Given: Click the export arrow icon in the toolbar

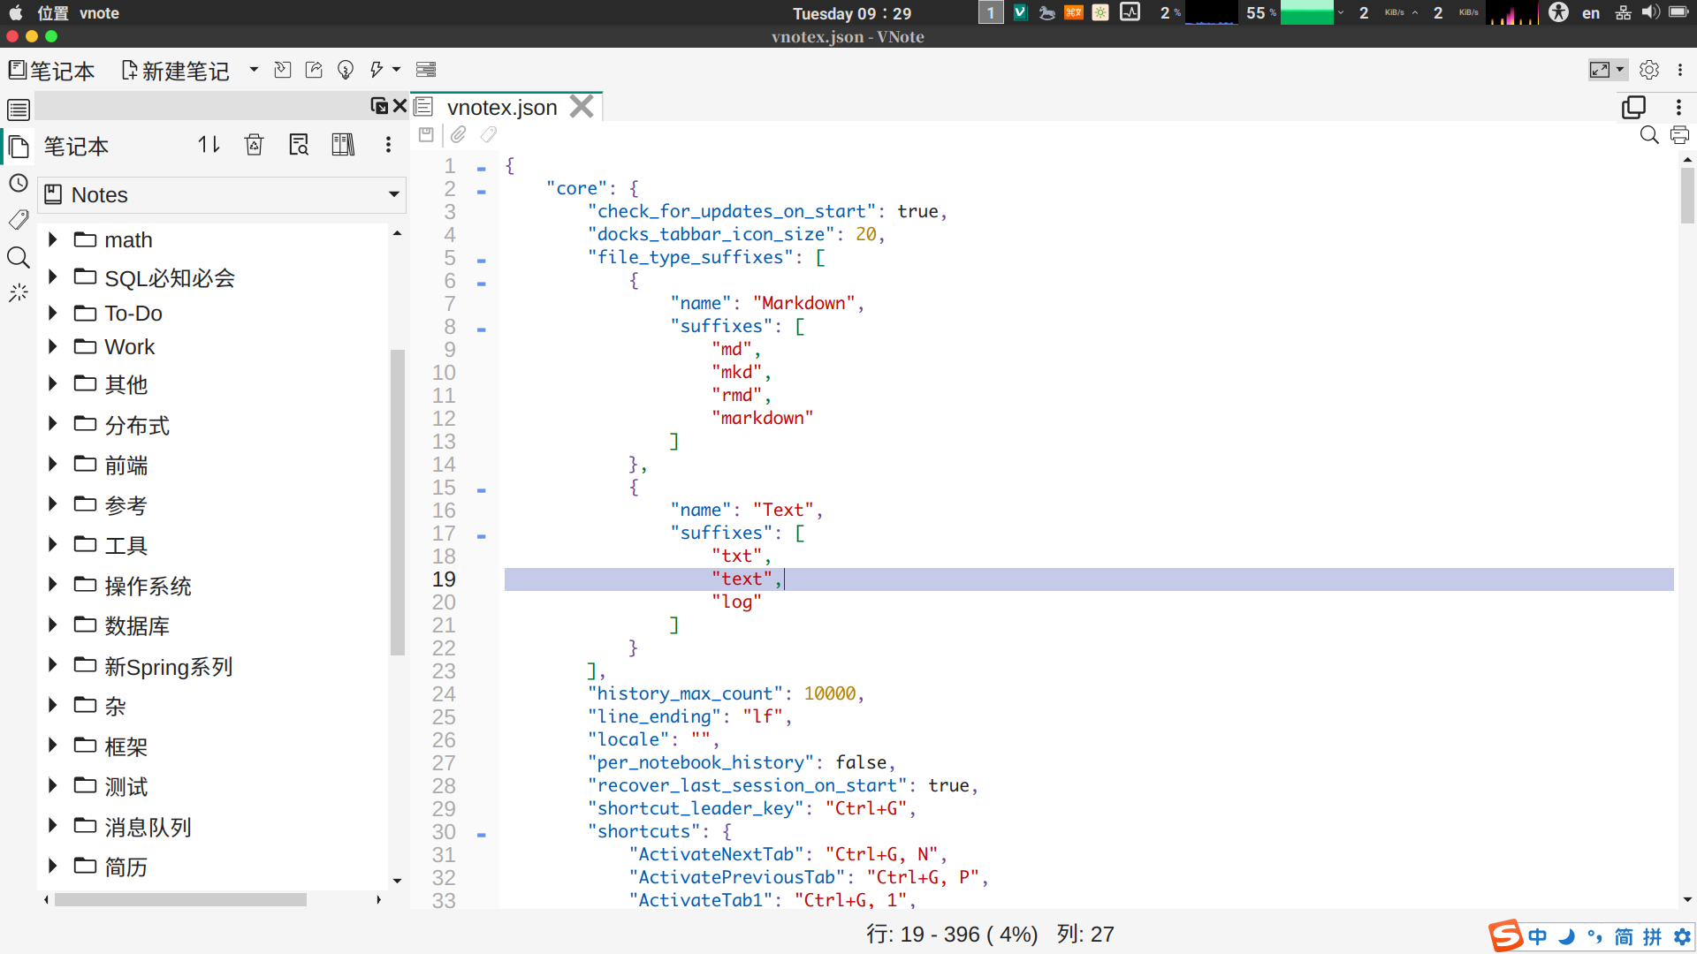Looking at the screenshot, I should [x=314, y=70].
